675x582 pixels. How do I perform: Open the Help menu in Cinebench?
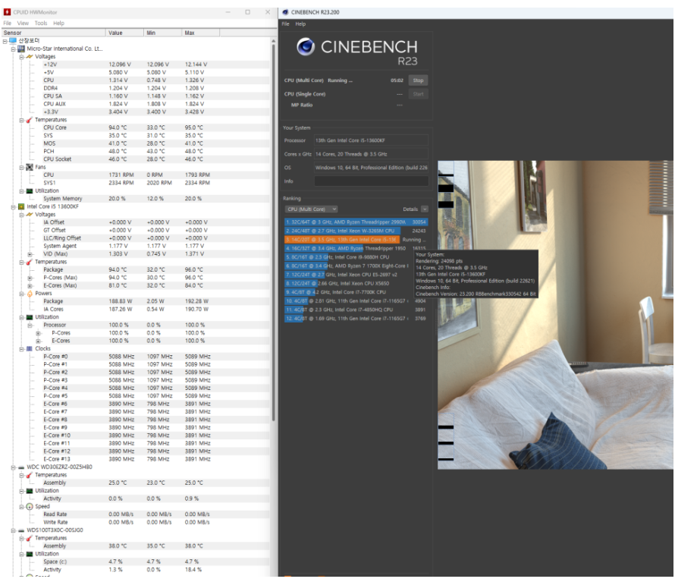(300, 24)
